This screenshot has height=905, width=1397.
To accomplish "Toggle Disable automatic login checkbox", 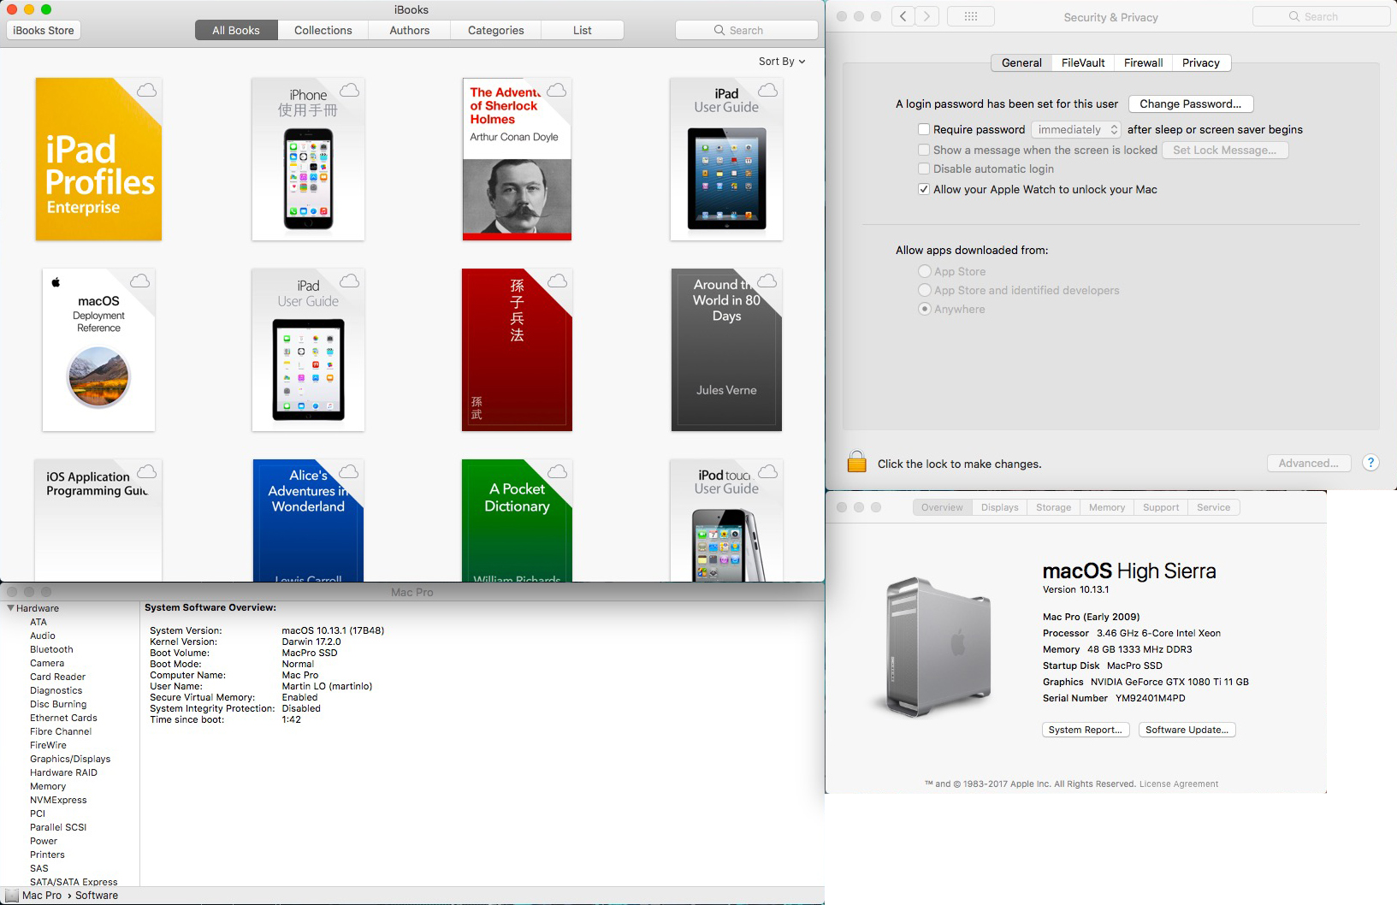I will pyautogui.click(x=924, y=169).
